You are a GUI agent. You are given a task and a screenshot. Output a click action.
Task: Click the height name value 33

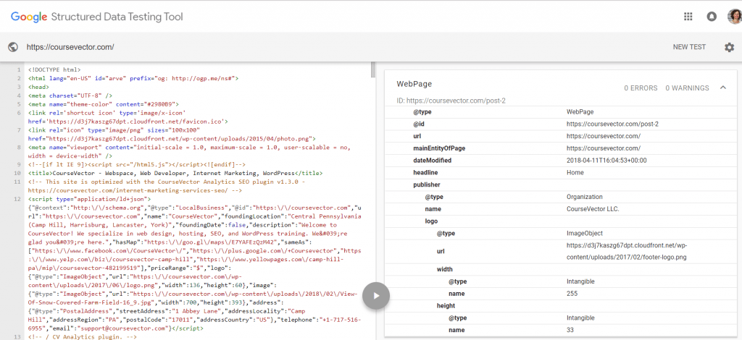570,330
